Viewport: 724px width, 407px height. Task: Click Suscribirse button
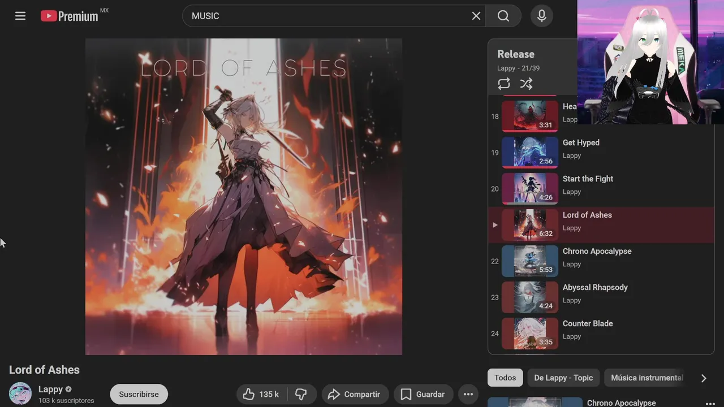pyautogui.click(x=139, y=394)
